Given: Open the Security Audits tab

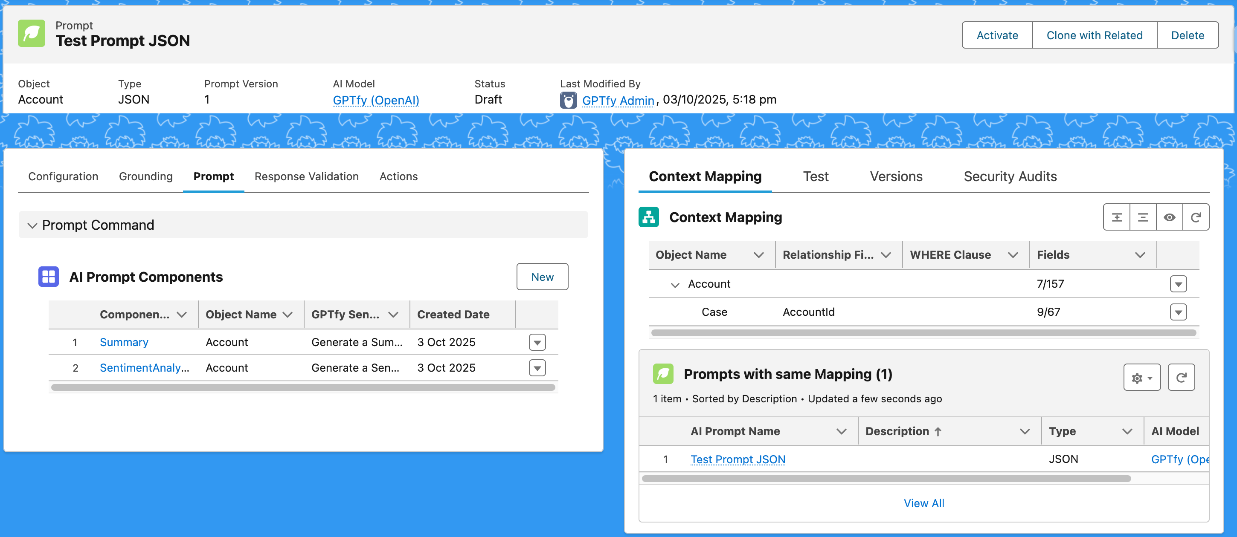Looking at the screenshot, I should click(1010, 176).
